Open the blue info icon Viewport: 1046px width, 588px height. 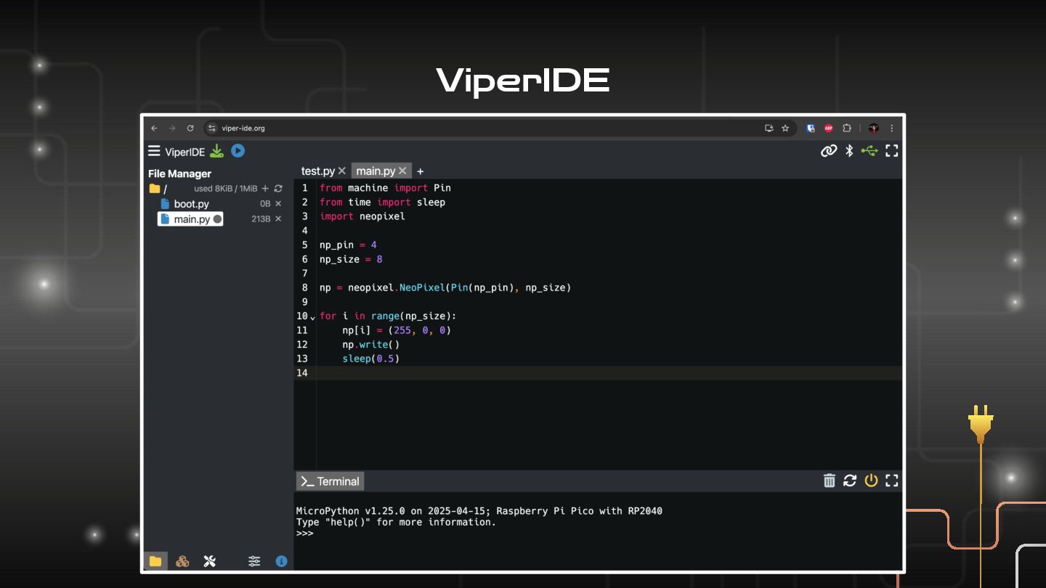click(281, 561)
